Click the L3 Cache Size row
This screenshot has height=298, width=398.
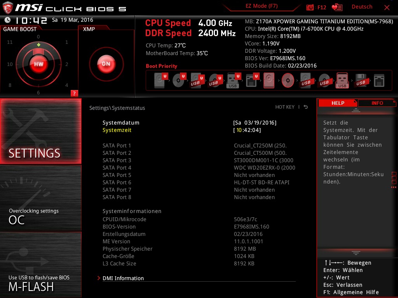click(x=178, y=263)
